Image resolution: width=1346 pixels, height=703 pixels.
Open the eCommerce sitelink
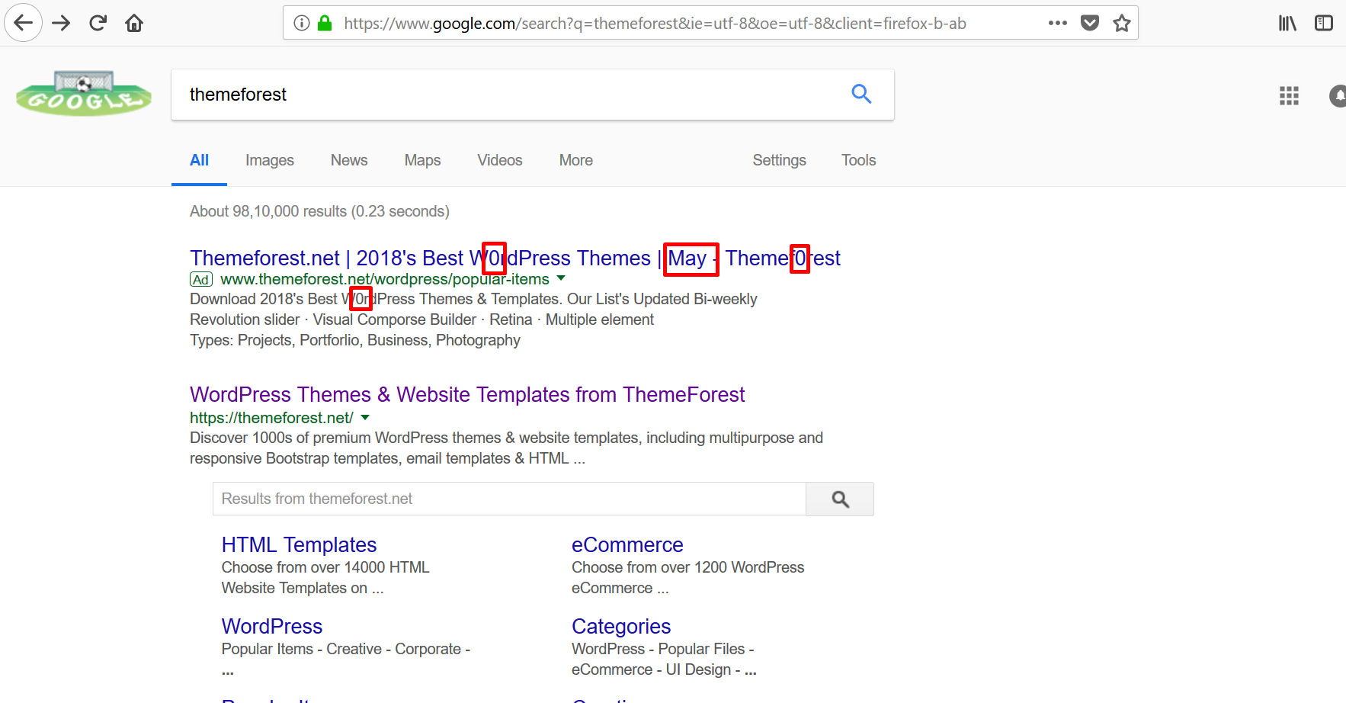pyautogui.click(x=627, y=544)
